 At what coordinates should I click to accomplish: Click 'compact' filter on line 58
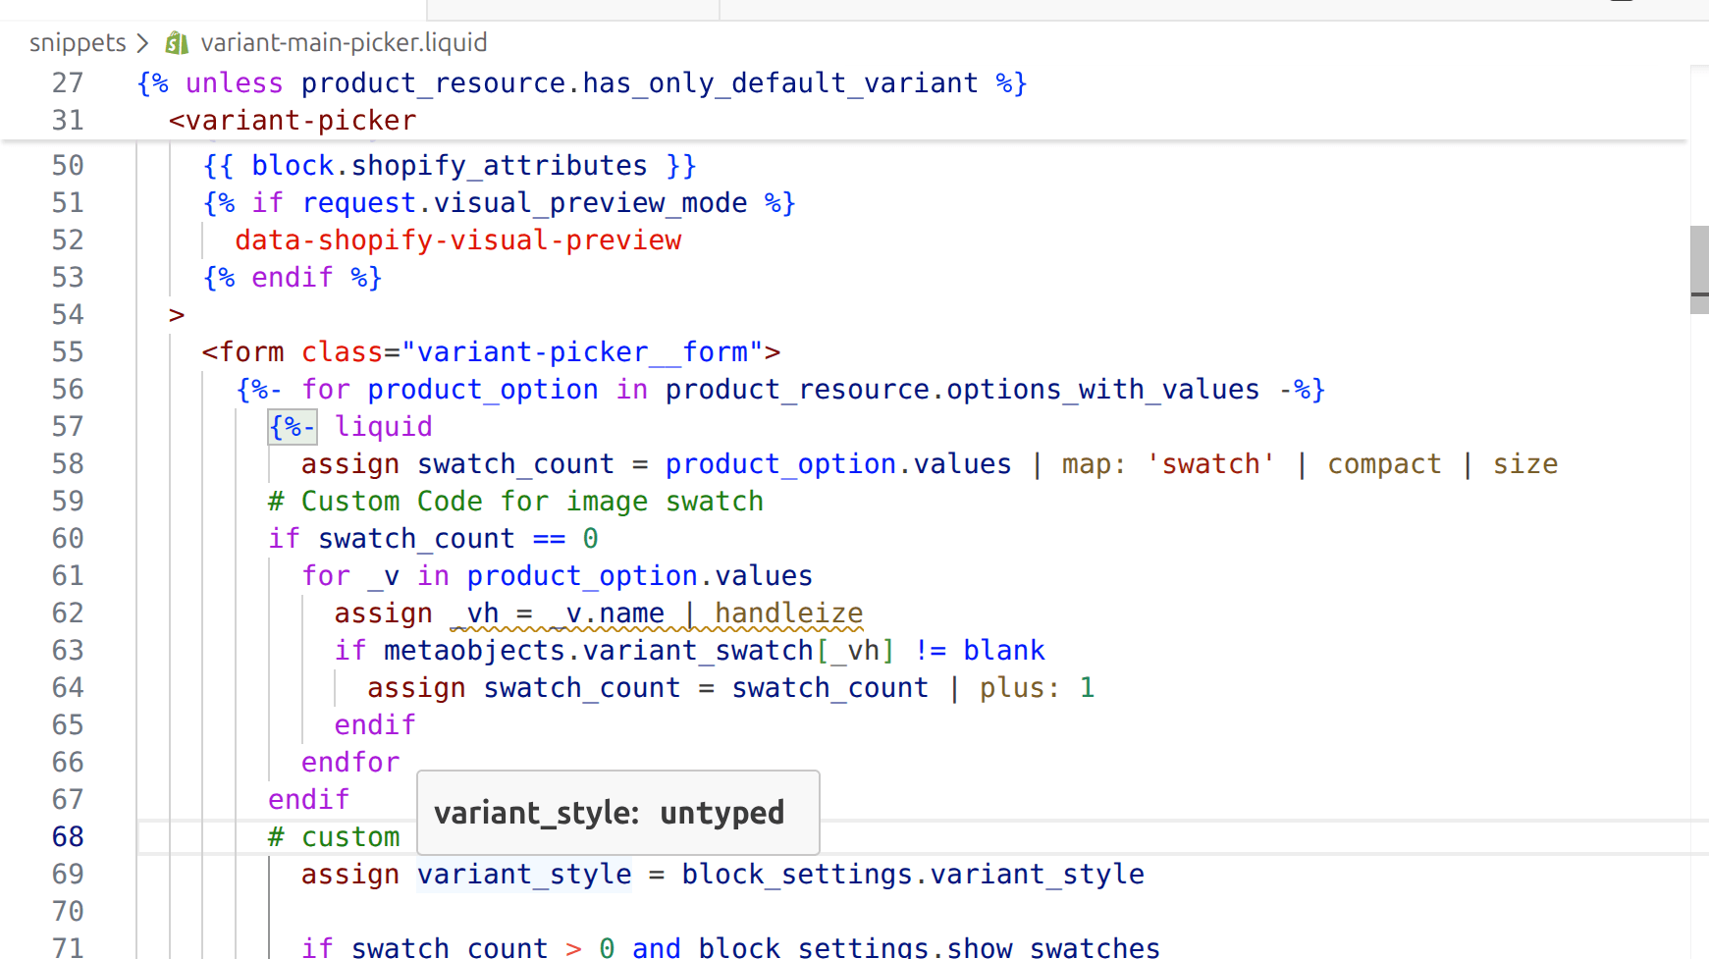1385,464
